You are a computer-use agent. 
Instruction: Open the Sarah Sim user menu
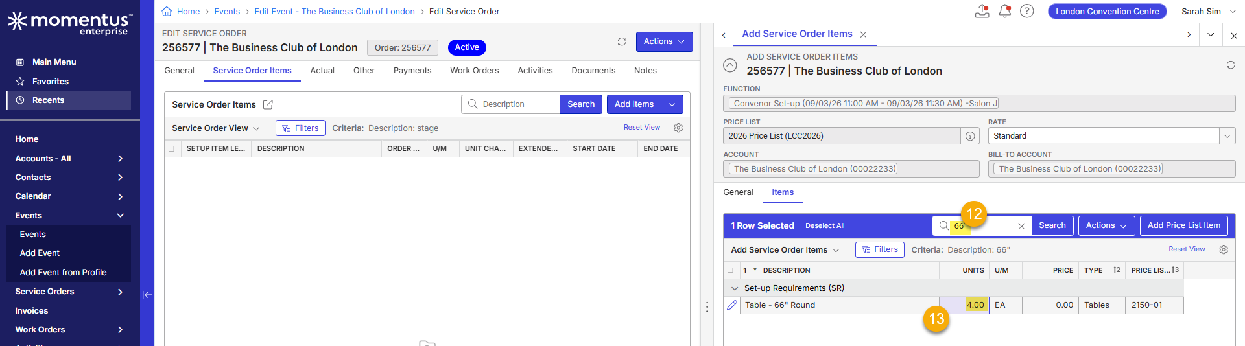[1209, 11]
